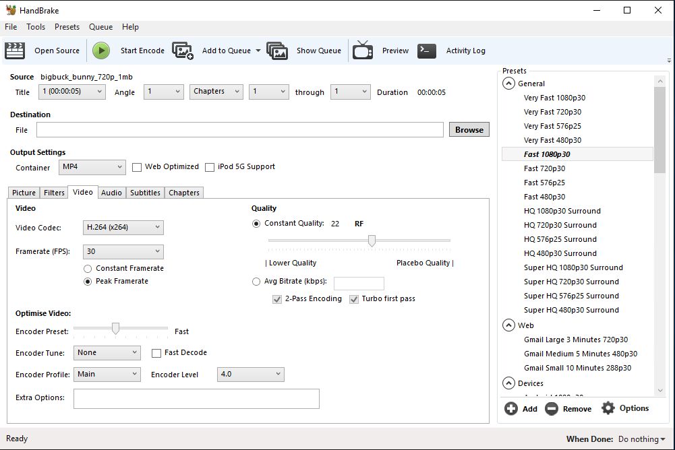
Task: Click the minus icon to remove preset
Action: click(x=552, y=409)
